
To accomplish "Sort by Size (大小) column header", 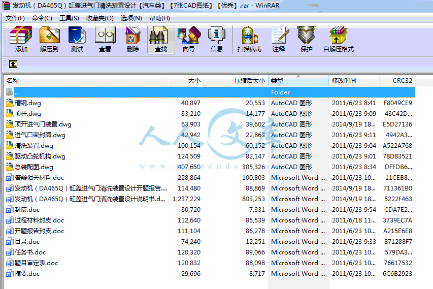I will (x=185, y=81).
